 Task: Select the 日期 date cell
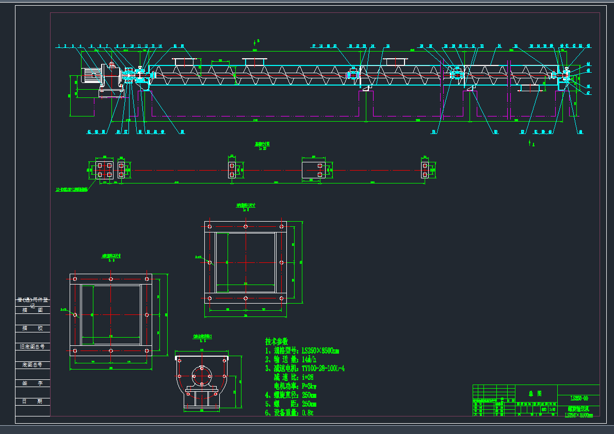coord(33,401)
